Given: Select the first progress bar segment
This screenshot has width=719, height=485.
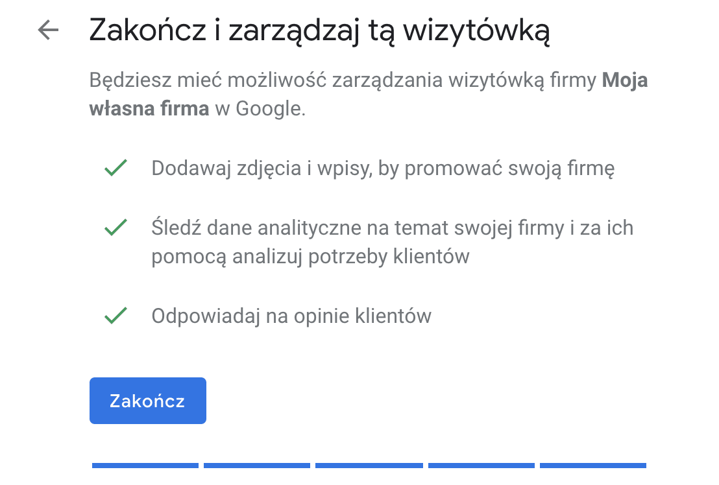Looking at the screenshot, I should coord(144,466).
